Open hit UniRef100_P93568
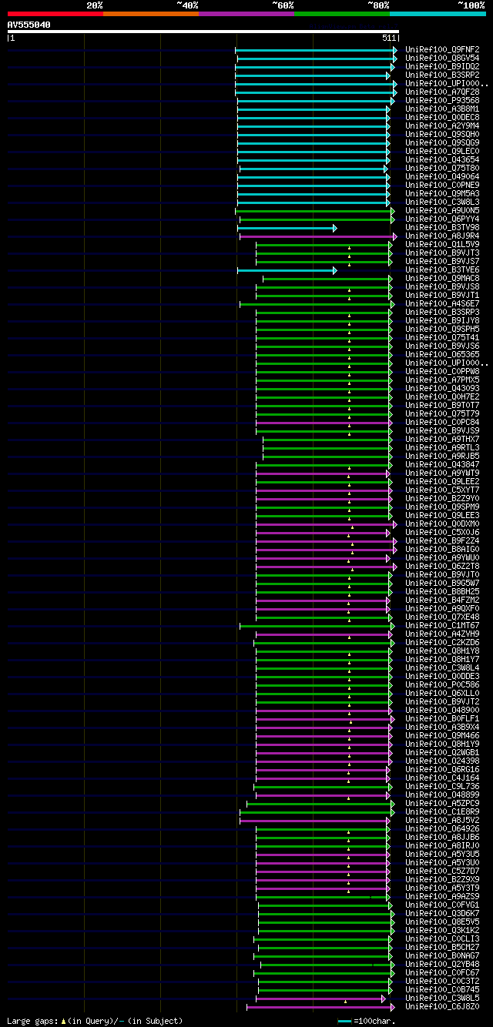 tap(443, 100)
